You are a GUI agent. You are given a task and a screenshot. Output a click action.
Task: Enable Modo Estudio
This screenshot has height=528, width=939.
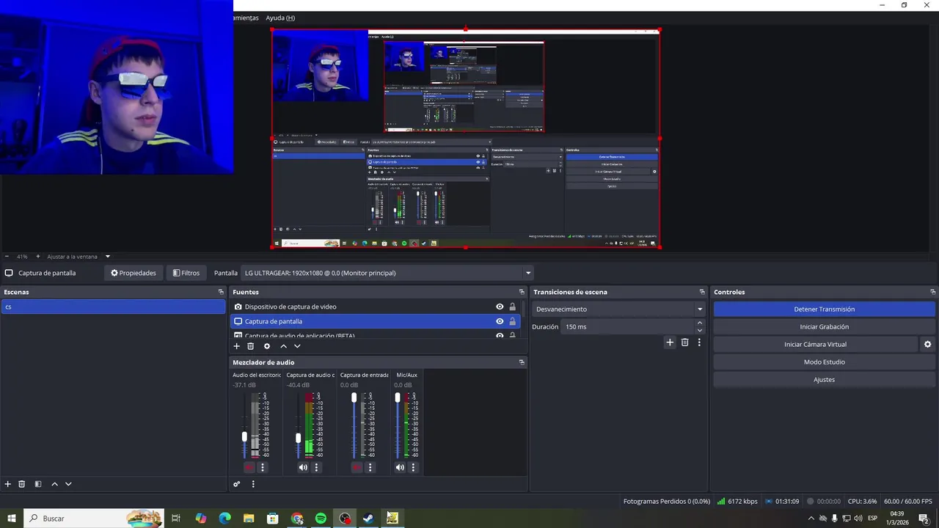click(824, 362)
